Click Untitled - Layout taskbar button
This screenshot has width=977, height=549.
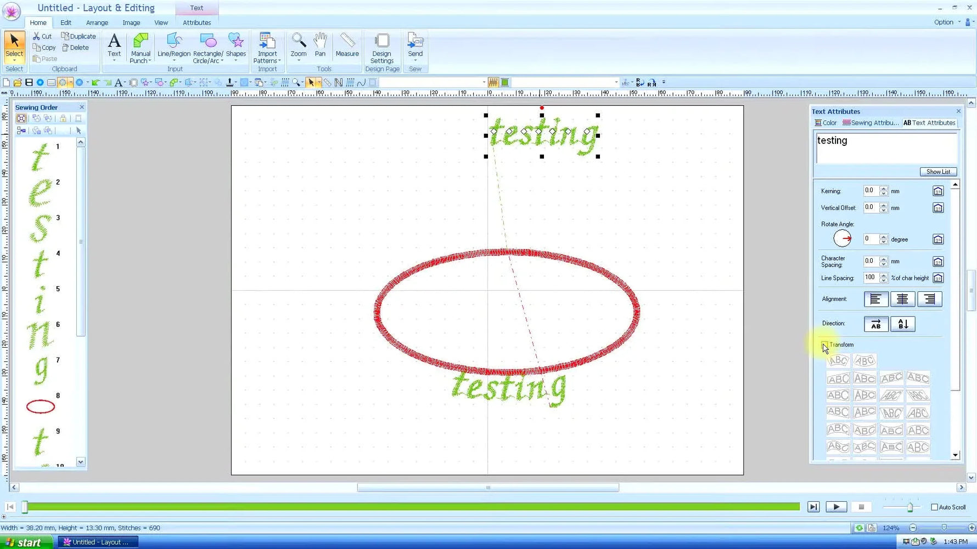pyautogui.click(x=98, y=542)
